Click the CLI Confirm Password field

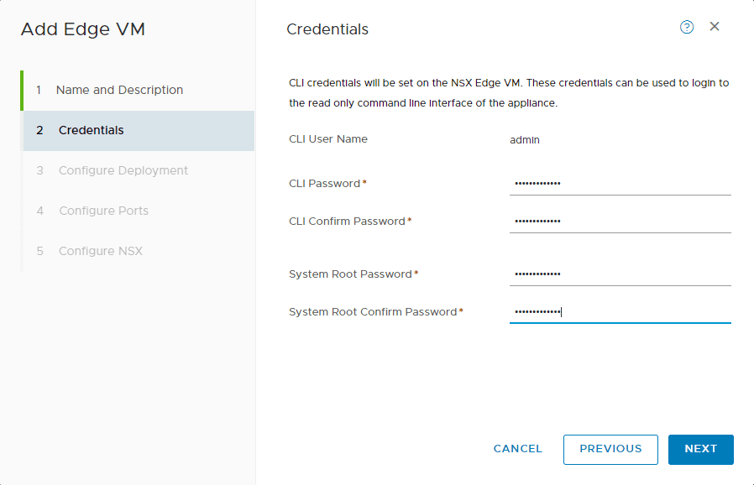(620, 220)
